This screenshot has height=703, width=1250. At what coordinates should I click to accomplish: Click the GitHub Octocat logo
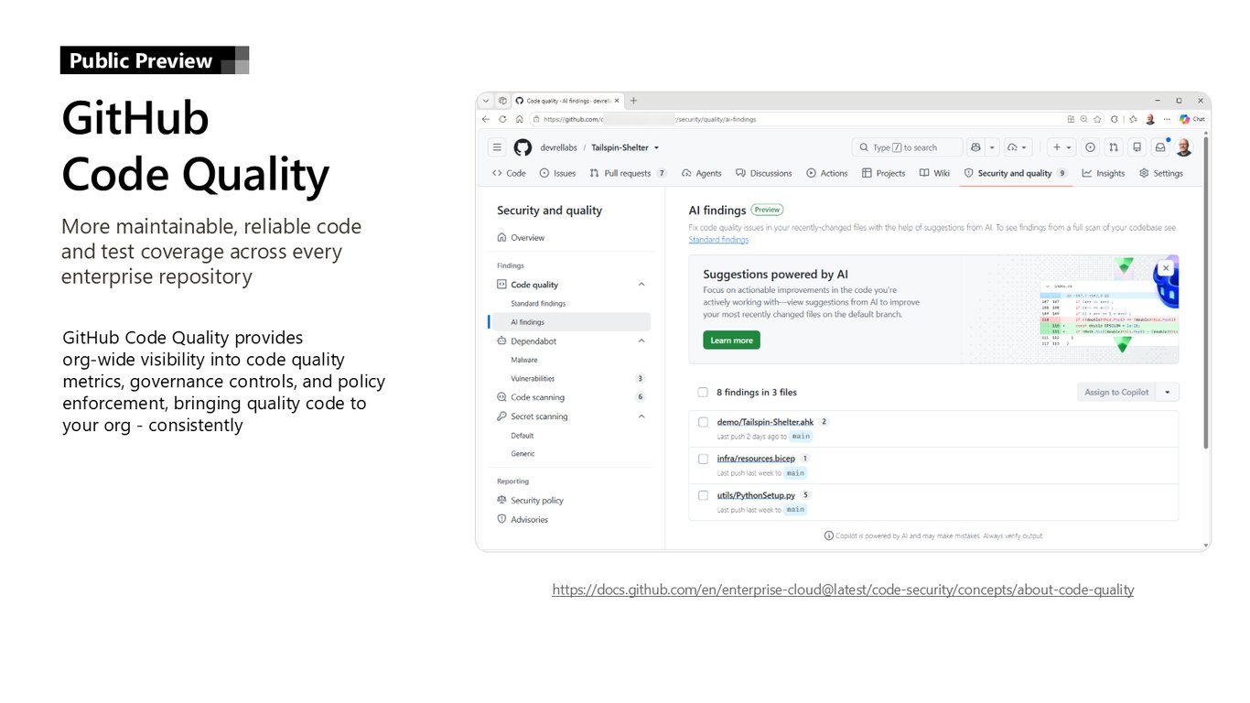click(x=523, y=147)
